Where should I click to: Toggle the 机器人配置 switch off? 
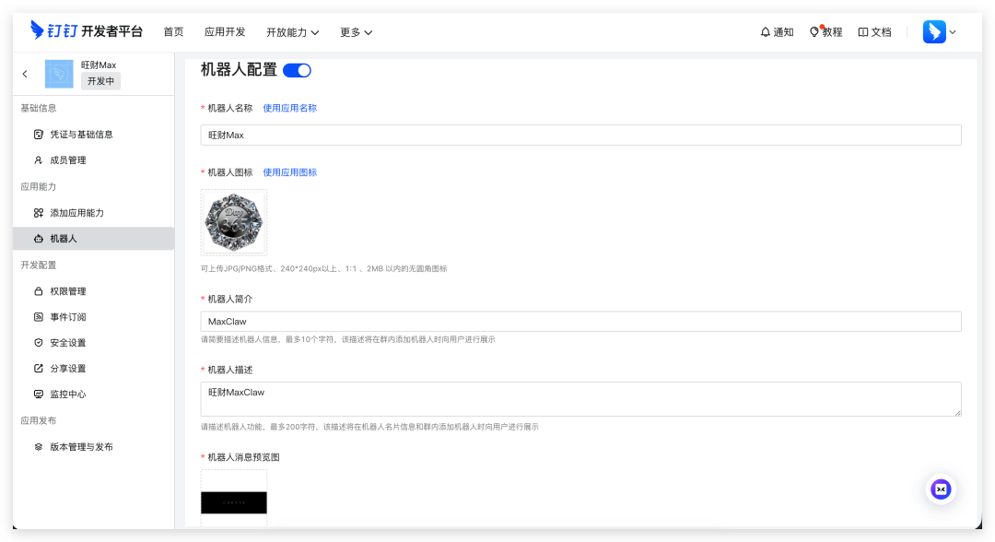coord(297,70)
